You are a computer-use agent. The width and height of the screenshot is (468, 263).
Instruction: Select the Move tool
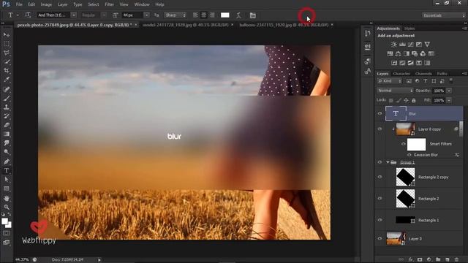(7, 35)
